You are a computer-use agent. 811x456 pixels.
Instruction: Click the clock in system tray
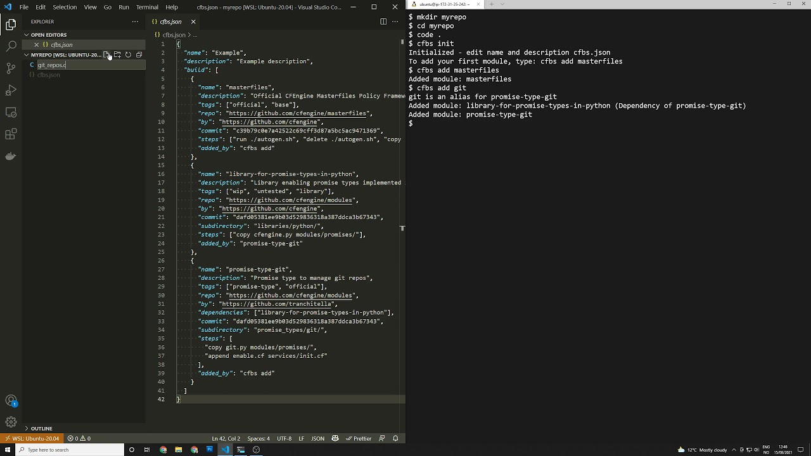click(783, 450)
